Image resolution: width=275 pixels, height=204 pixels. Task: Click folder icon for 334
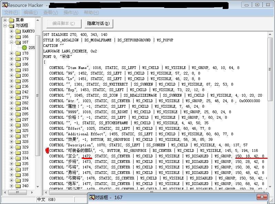[18, 158]
